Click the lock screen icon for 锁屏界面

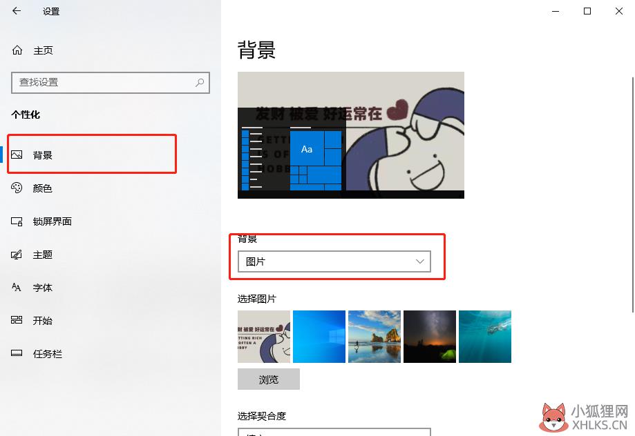[x=17, y=221]
